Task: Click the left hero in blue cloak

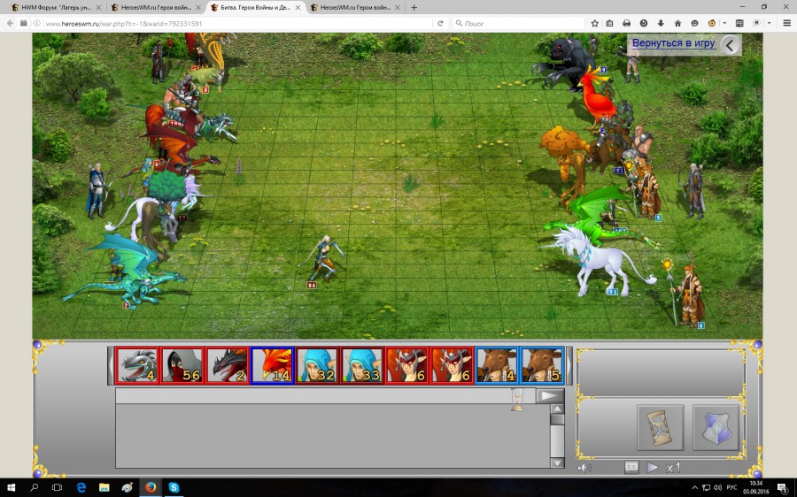Action: [96, 190]
